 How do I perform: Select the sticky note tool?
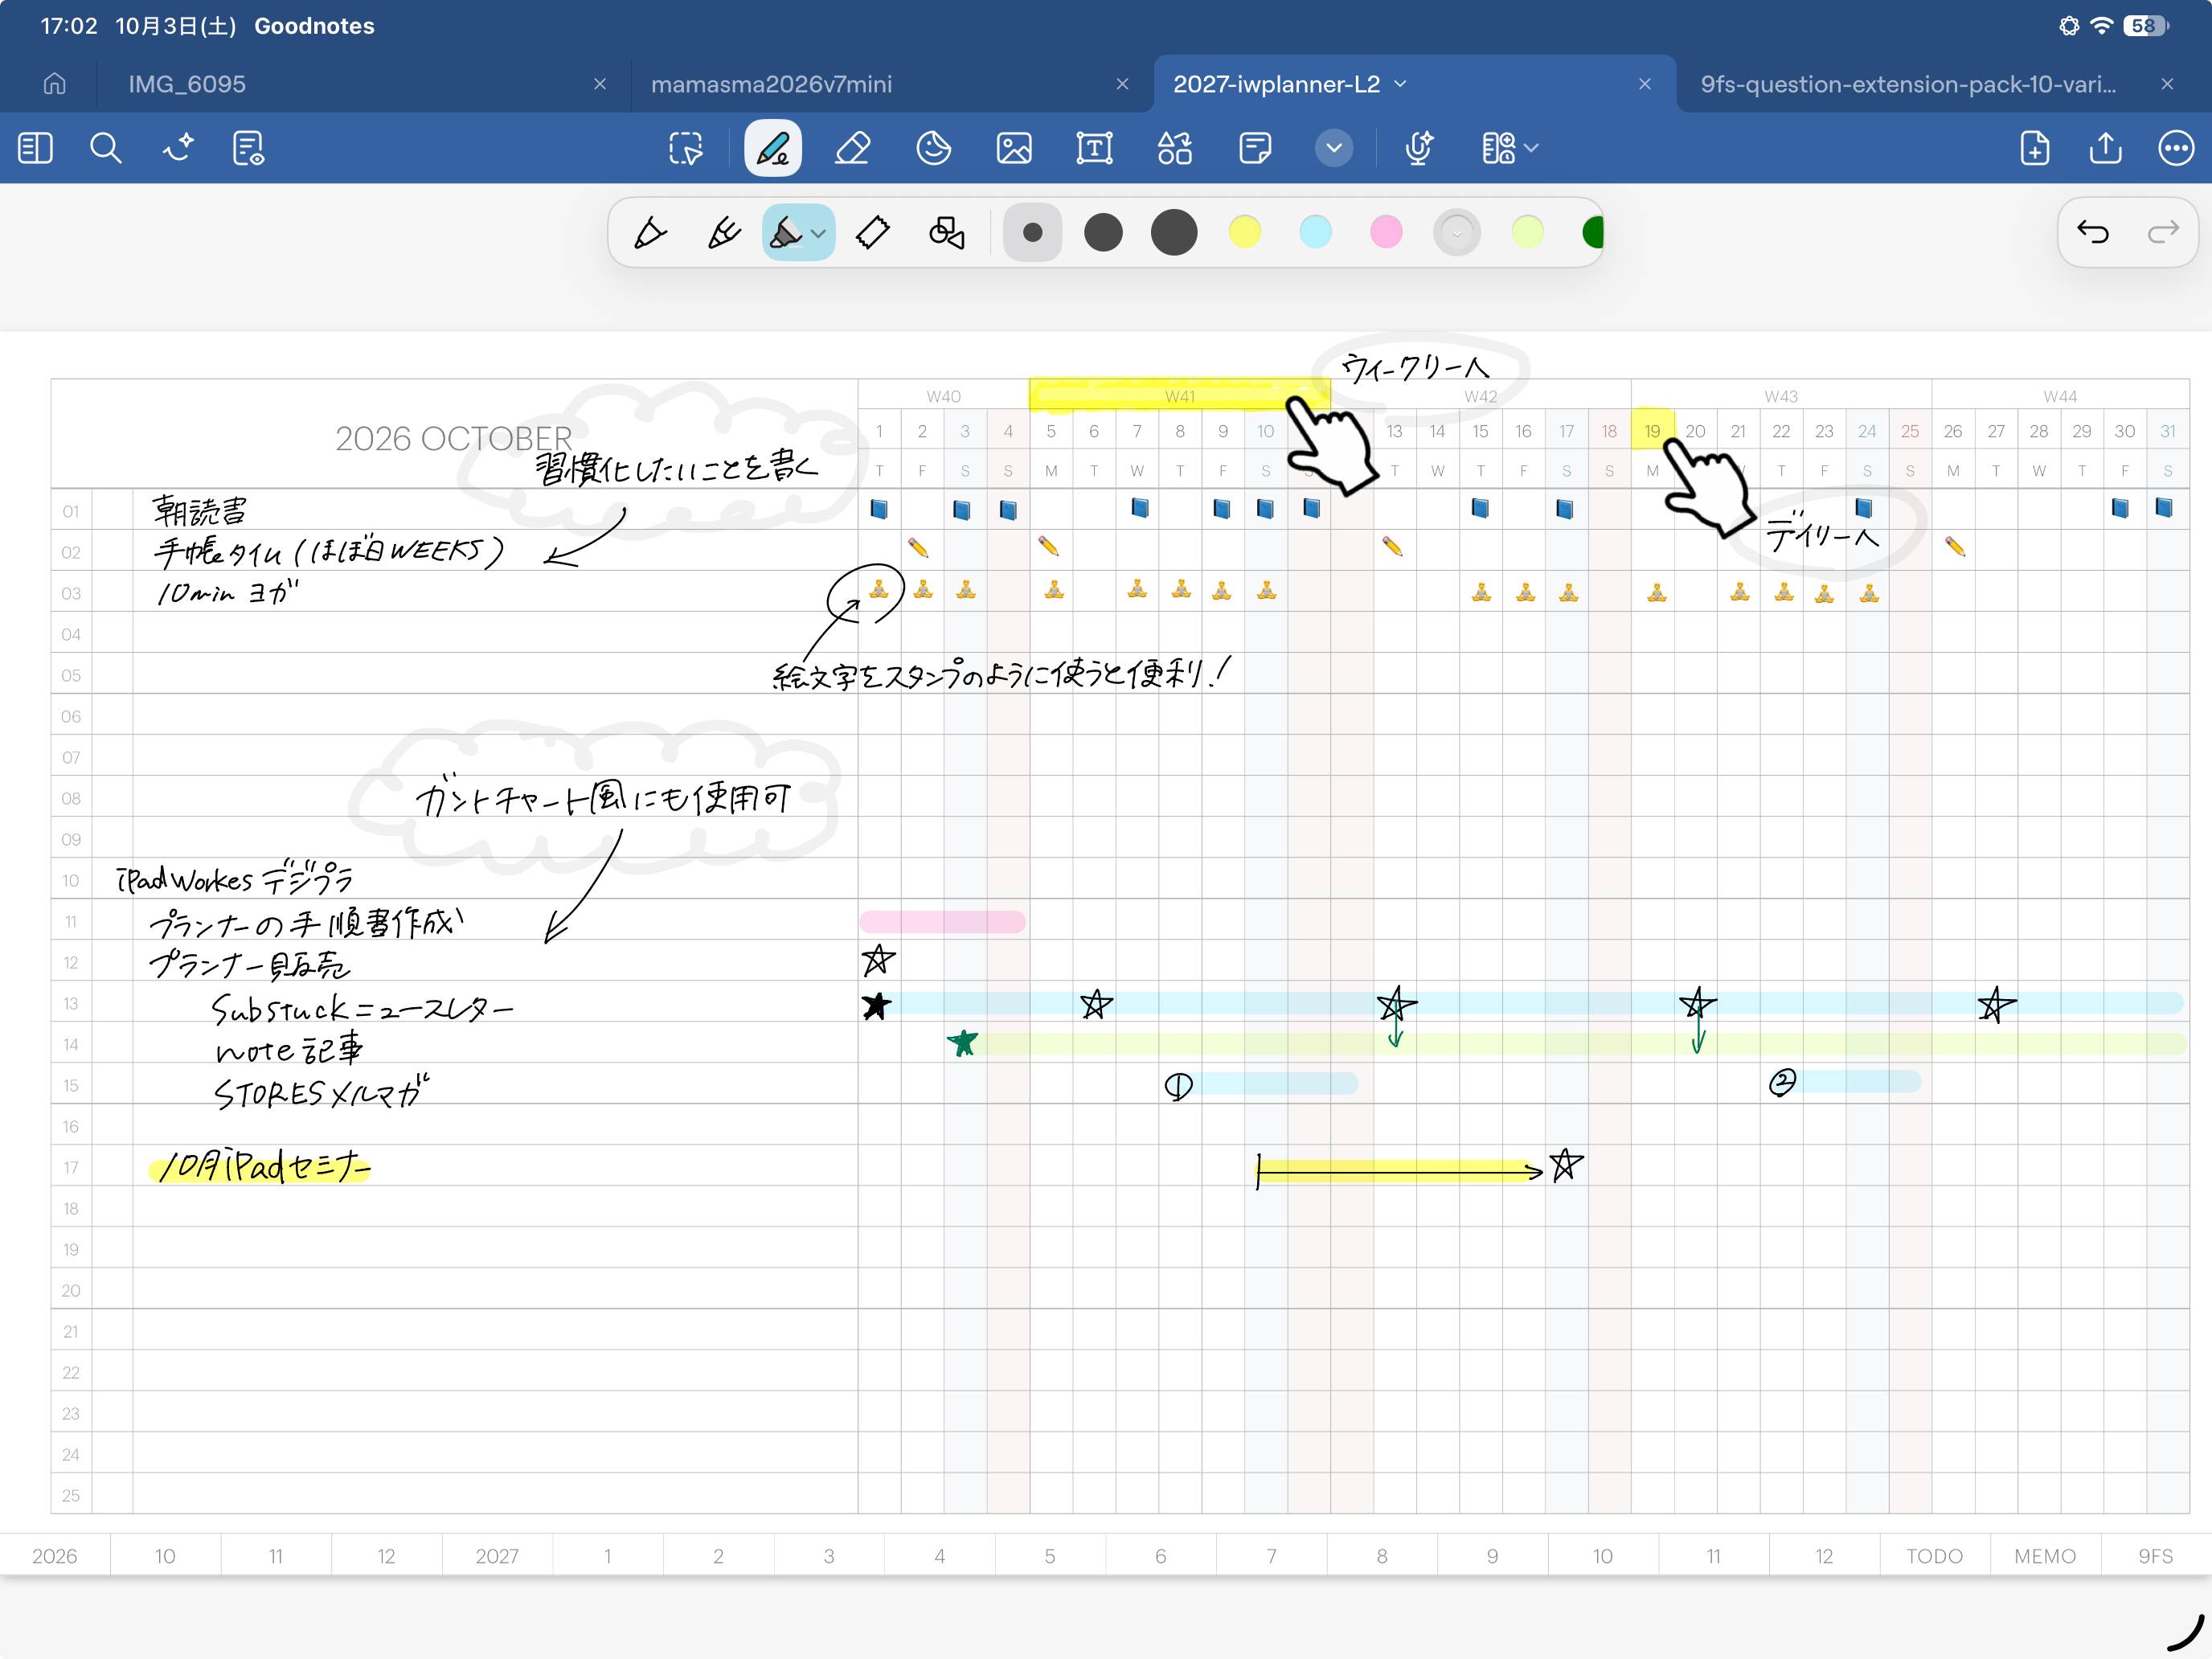pos(1255,148)
